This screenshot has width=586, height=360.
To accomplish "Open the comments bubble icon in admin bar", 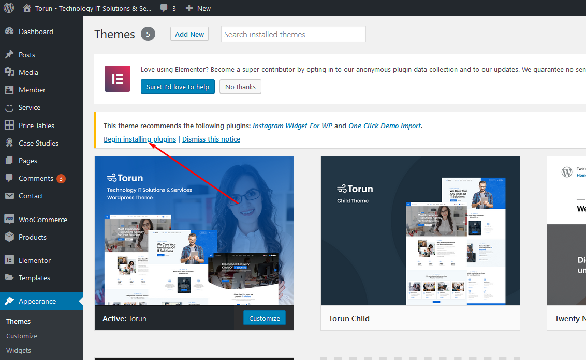I will (164, 8).
